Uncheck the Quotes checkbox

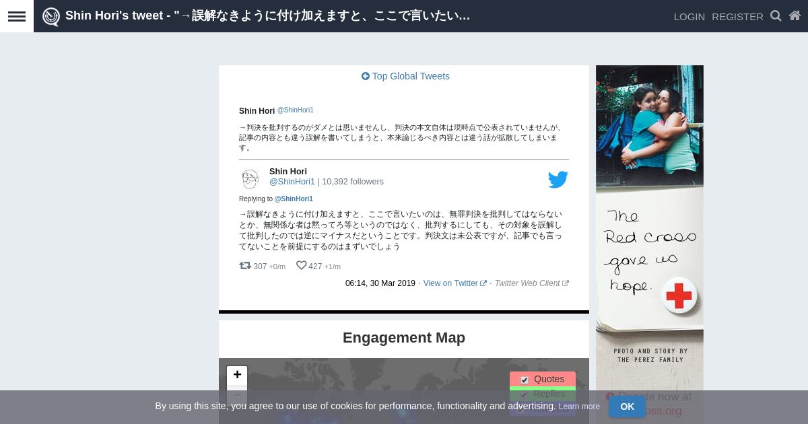click(x=525, y=380)
